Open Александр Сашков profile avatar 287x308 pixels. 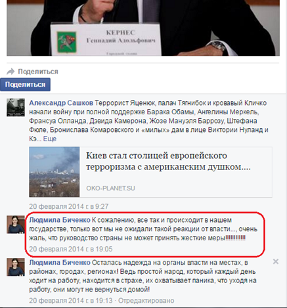(x=16, y=107)
